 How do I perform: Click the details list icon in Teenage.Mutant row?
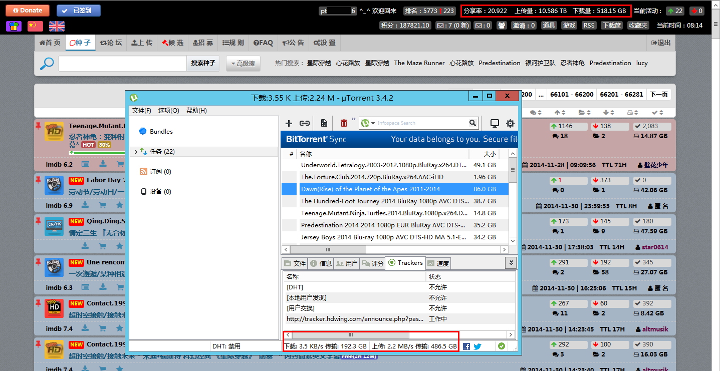[86, 164]
